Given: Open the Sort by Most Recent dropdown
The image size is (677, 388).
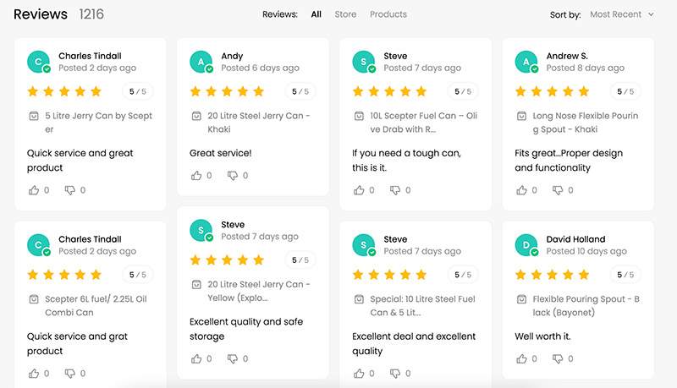Looking at the screenshot, I should click(x=622, y=14).
